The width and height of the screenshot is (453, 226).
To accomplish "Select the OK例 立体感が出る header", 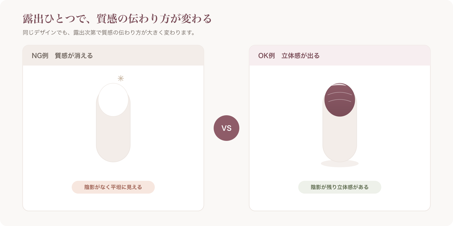I will [x=340, y=55].
